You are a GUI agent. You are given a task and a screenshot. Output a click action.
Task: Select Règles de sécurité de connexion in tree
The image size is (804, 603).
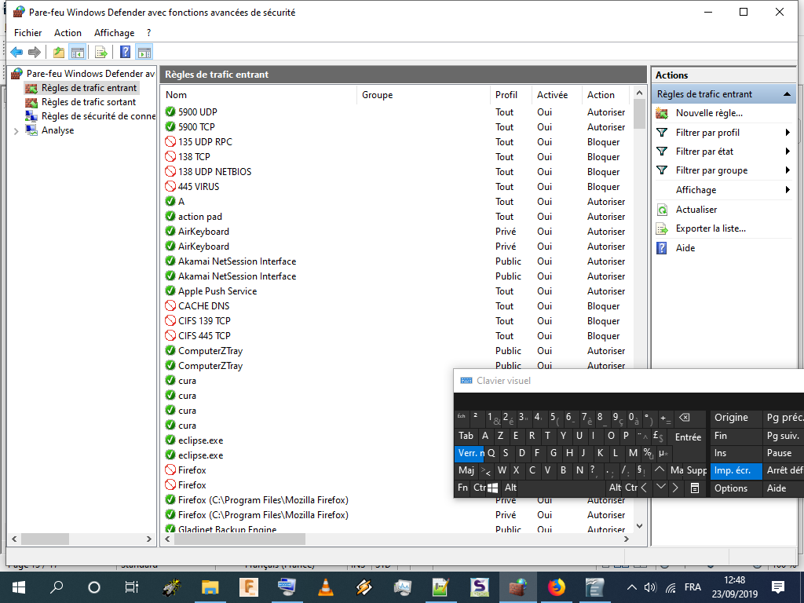coord(98,116)
